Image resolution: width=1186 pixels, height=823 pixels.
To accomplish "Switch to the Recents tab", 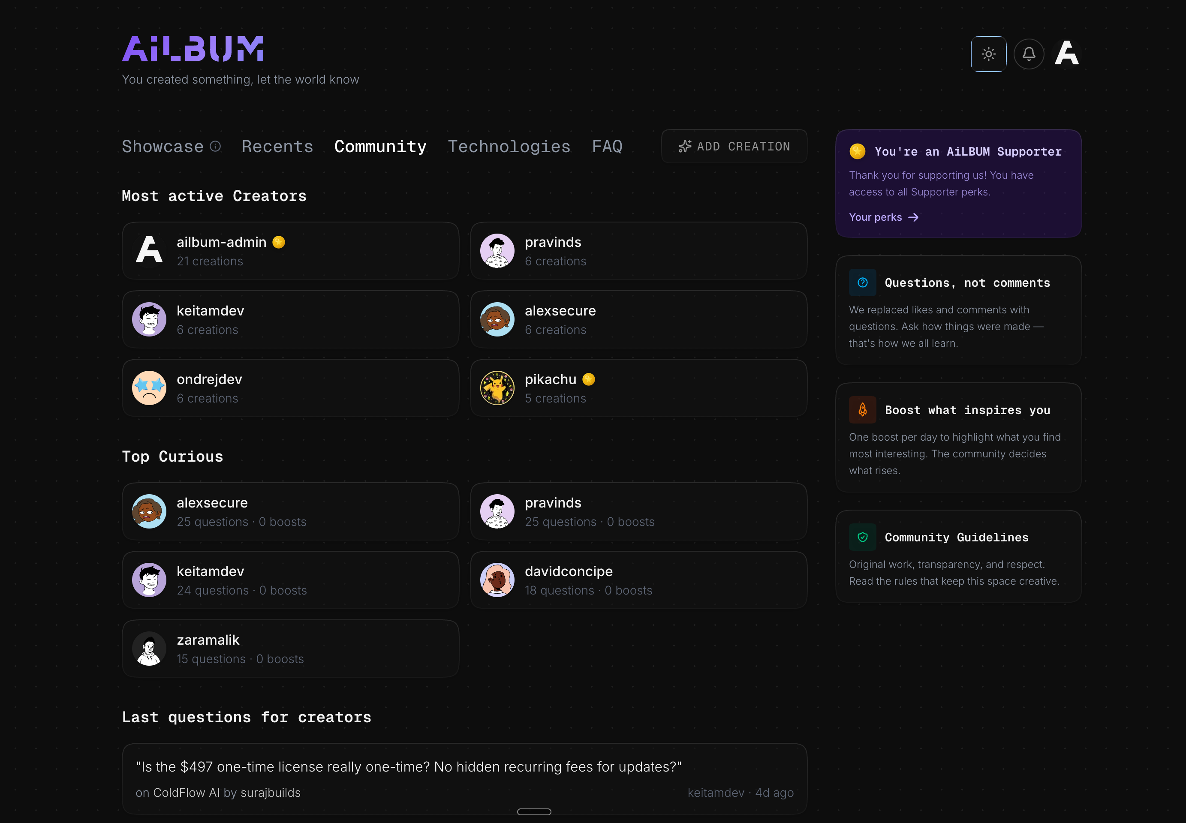I will [277, 147].
